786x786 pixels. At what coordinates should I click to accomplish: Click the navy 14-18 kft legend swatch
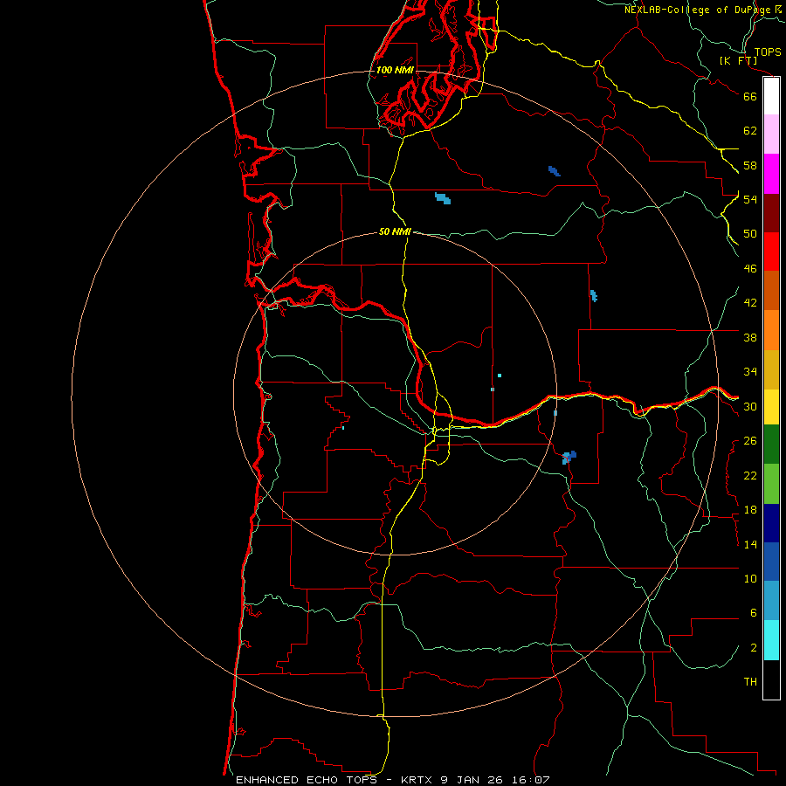(771, 523)
